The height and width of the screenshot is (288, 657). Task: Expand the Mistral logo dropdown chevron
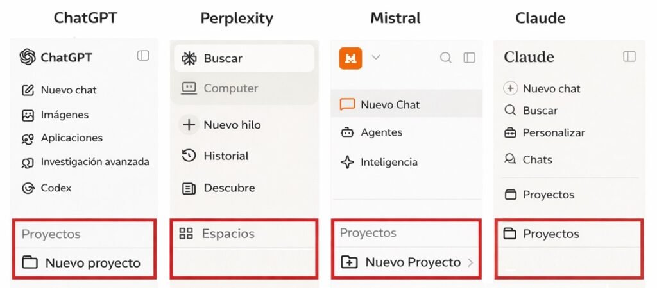coord(376,58)
